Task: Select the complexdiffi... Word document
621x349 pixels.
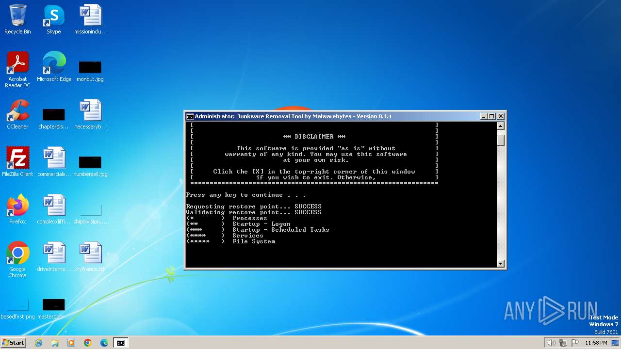Action: tap(54, 210)
